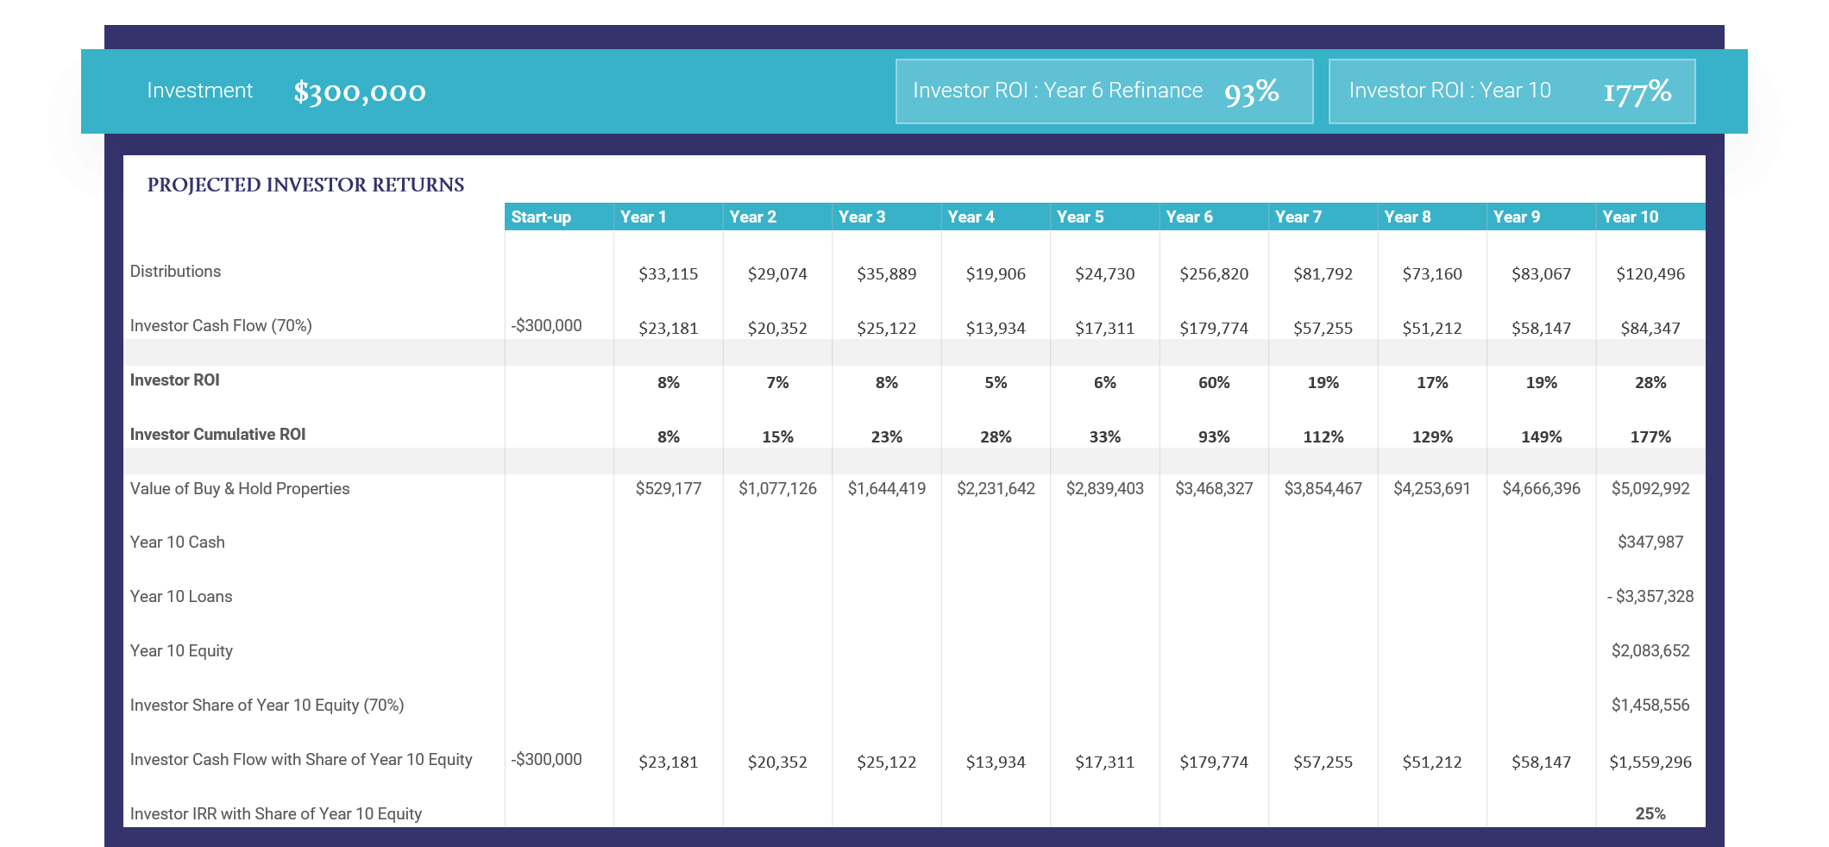Select the $300,000 Investment amount in the banner

tap(360, 91)
